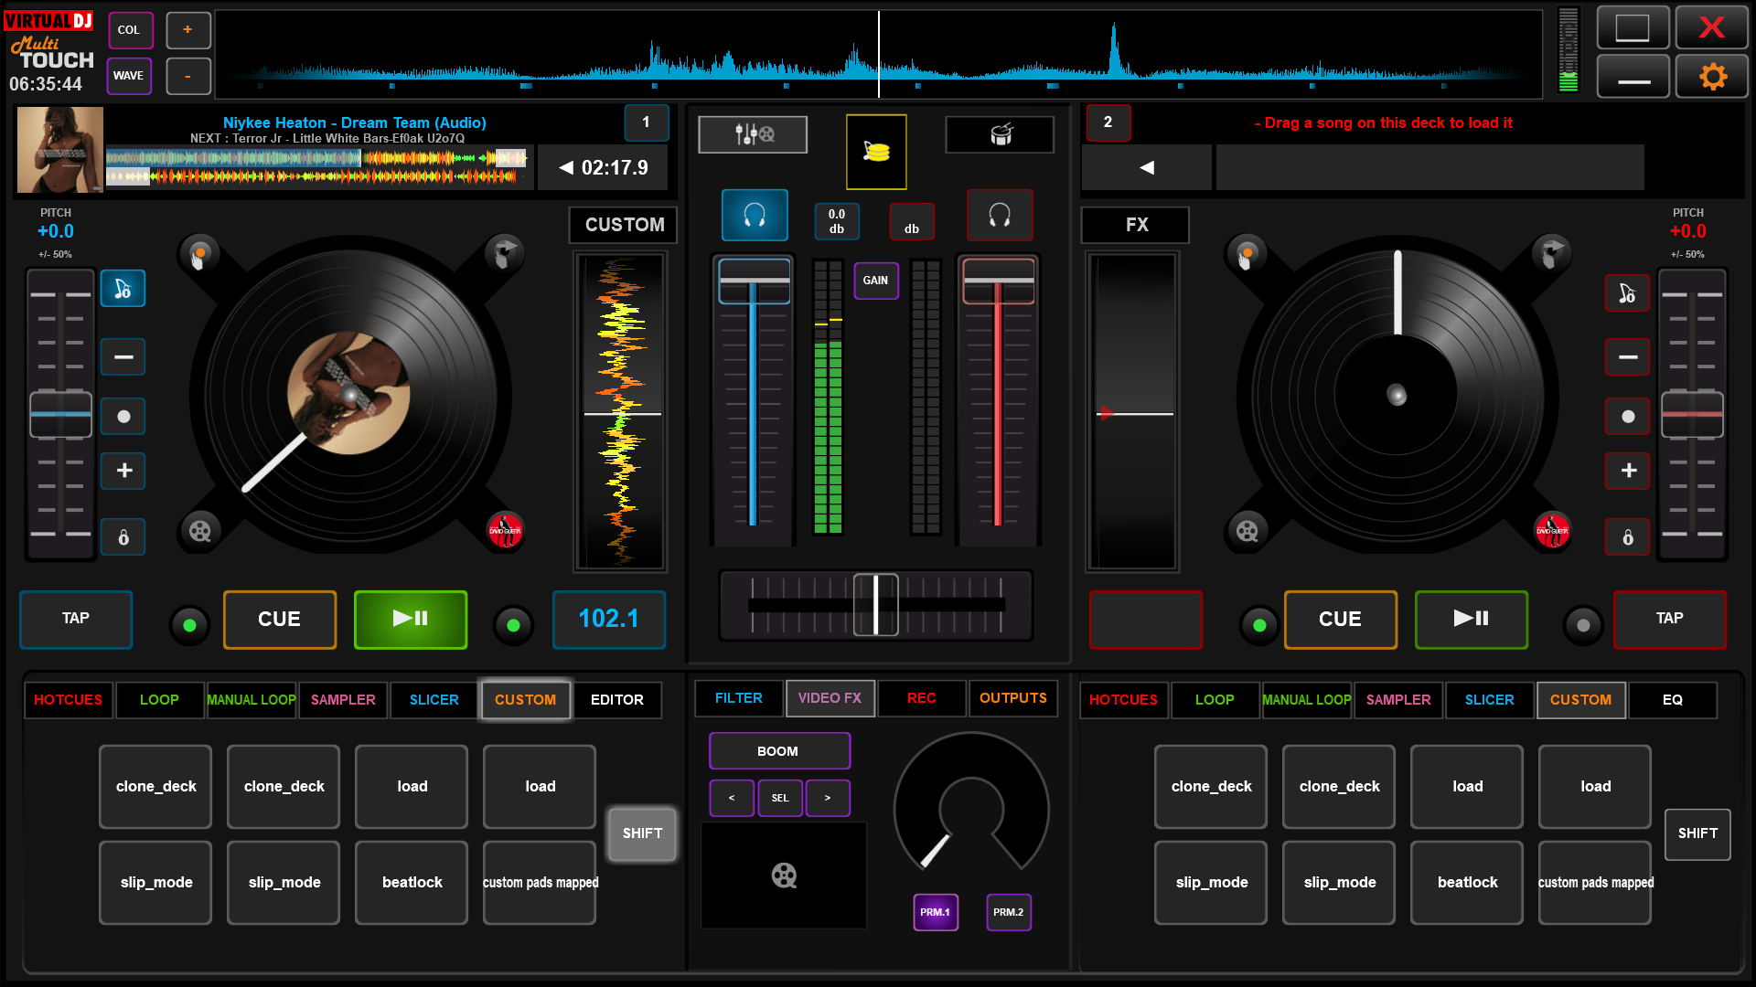This screenshot has height=987, width=1756.
Task: Click the crossfader handle
Action: coord(876,604)
